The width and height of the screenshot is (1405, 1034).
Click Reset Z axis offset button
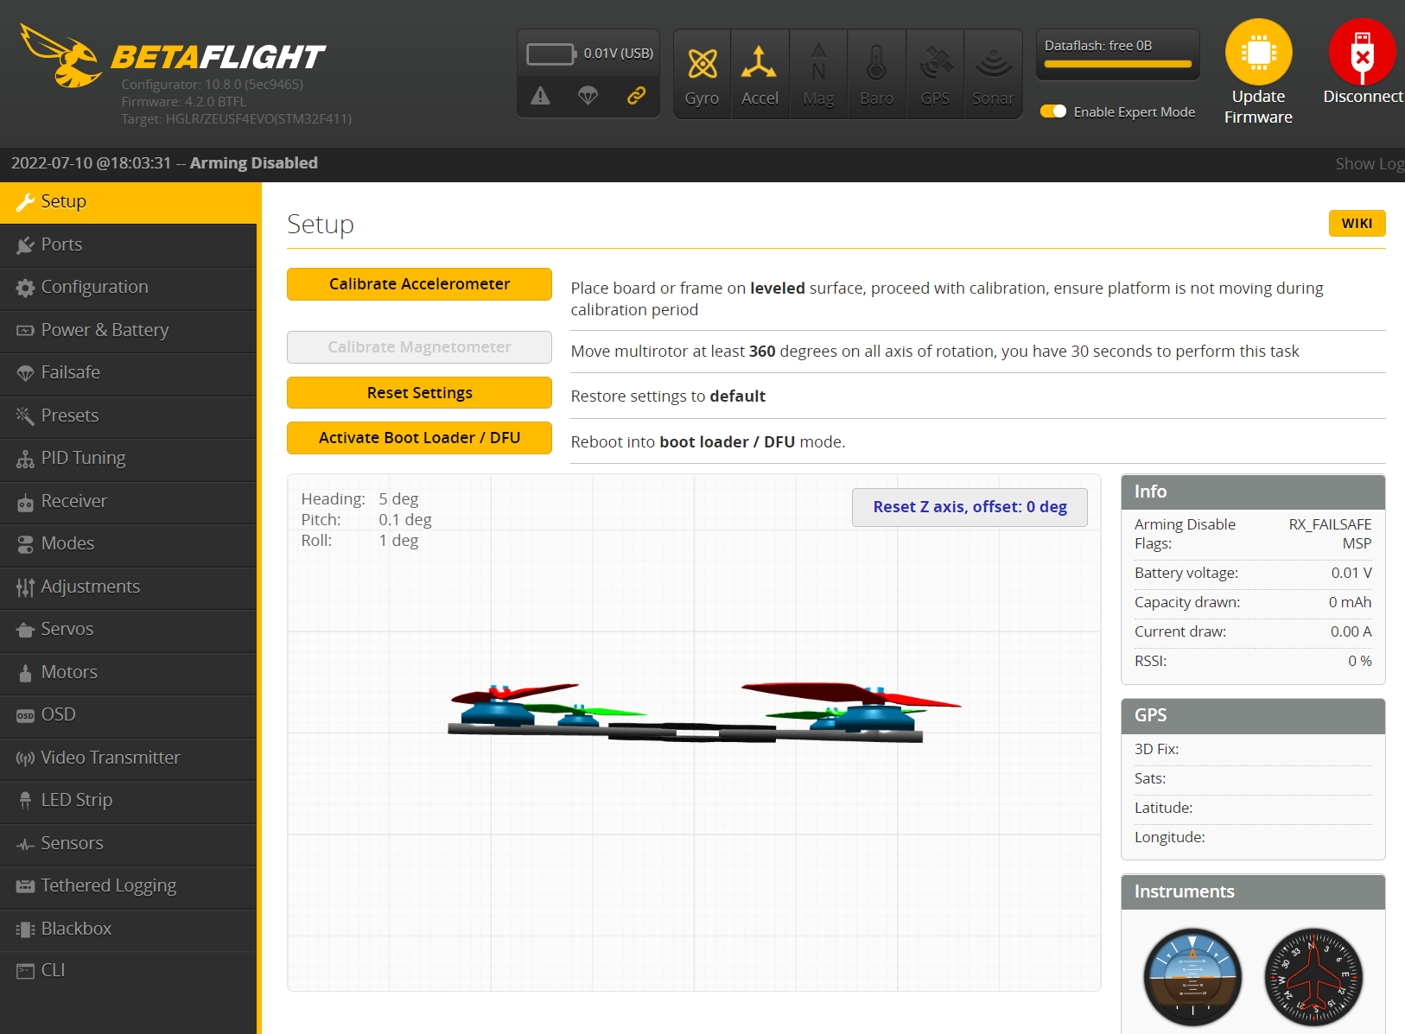pos(970,507)
